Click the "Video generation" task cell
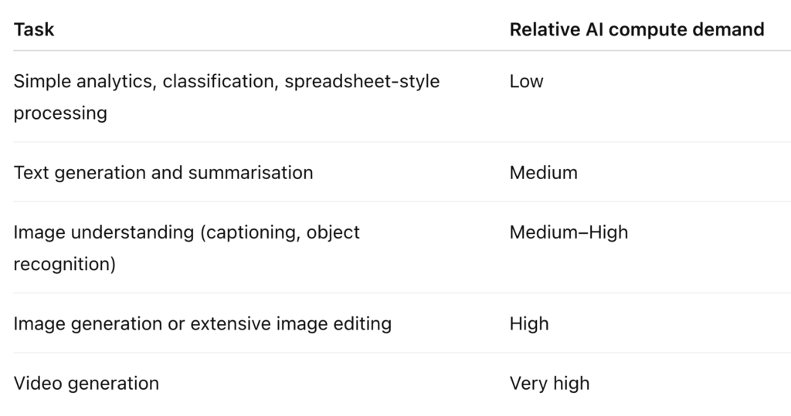Viewport: 791px width, 416px height. click(x=87, y=384)
